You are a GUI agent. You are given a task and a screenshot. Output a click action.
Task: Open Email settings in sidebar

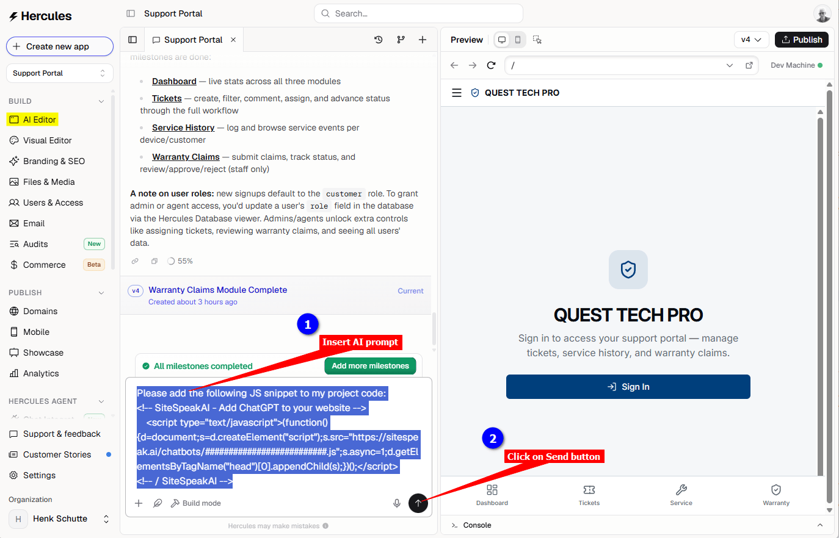(x=27, y=223)
